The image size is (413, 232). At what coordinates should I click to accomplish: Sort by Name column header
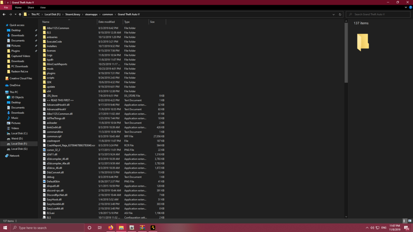(x=45, y=22)
